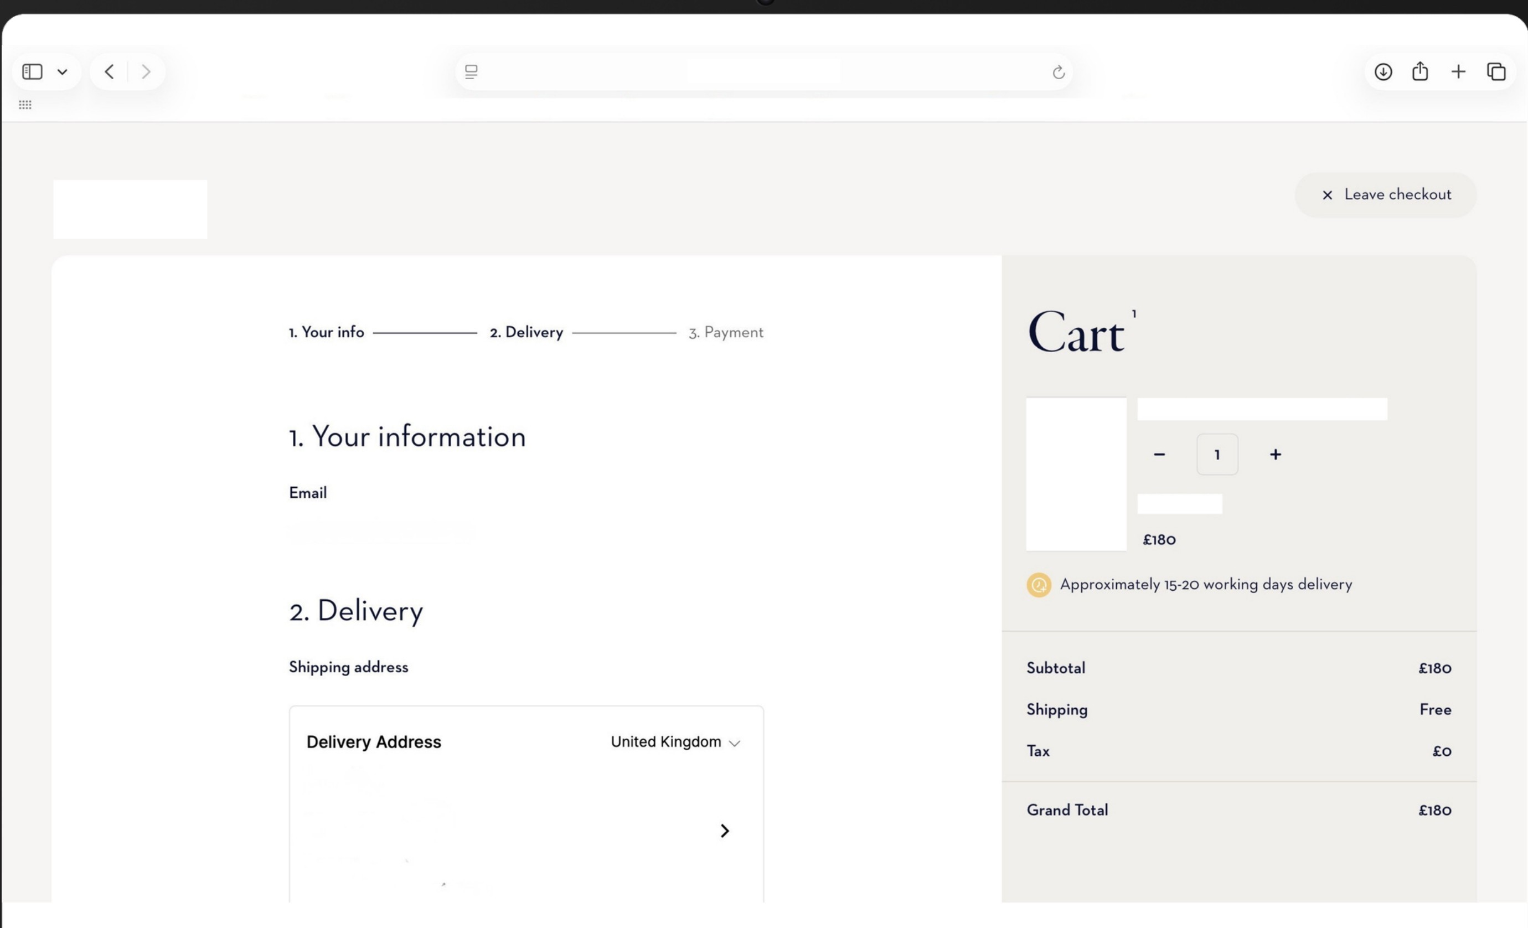Edit the quantity field showing 1
Image resolution: width=1528 pixels, height=928 pixels.
(1217, 455)
